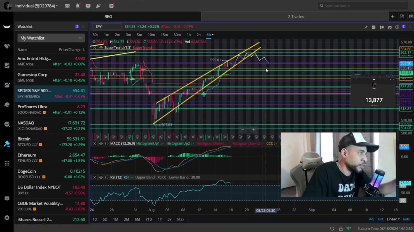Toggle SuperTrend indicator visibility

coord(101,48)
